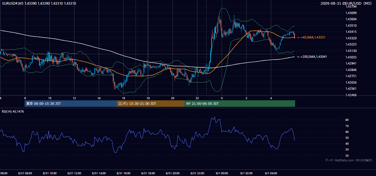The image size is (376, 176).
Task: Click the 9/1 00:00 bottom time label
Action: (222, 173)
